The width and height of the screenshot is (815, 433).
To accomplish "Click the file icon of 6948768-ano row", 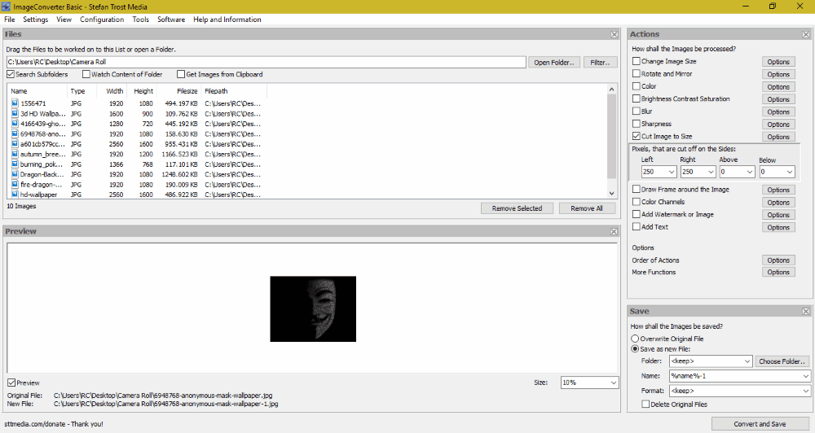I will pos(15,133).
